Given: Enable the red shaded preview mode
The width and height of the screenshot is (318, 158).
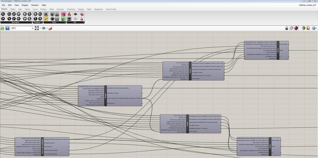Looking at the screenshot, I should pyautogui.click(x=296, y=28).
